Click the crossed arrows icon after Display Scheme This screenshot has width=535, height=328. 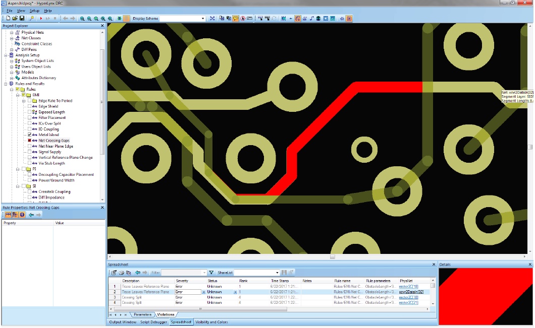click(x=212, y=19)
